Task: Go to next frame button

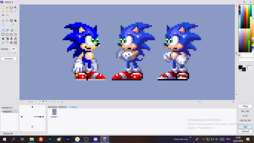Action: 38,102
